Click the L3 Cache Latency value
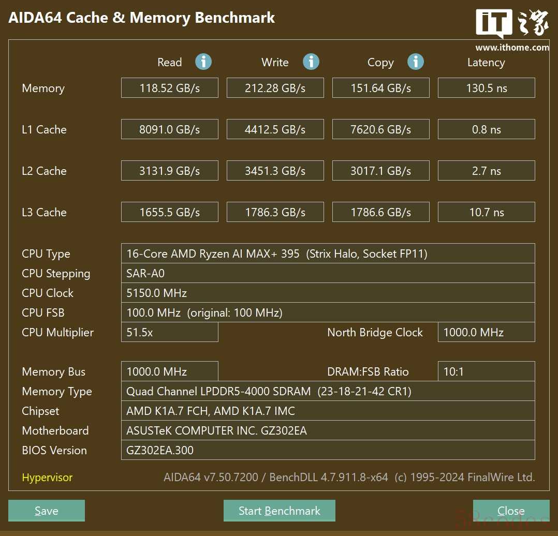 [x=487, y=212]
